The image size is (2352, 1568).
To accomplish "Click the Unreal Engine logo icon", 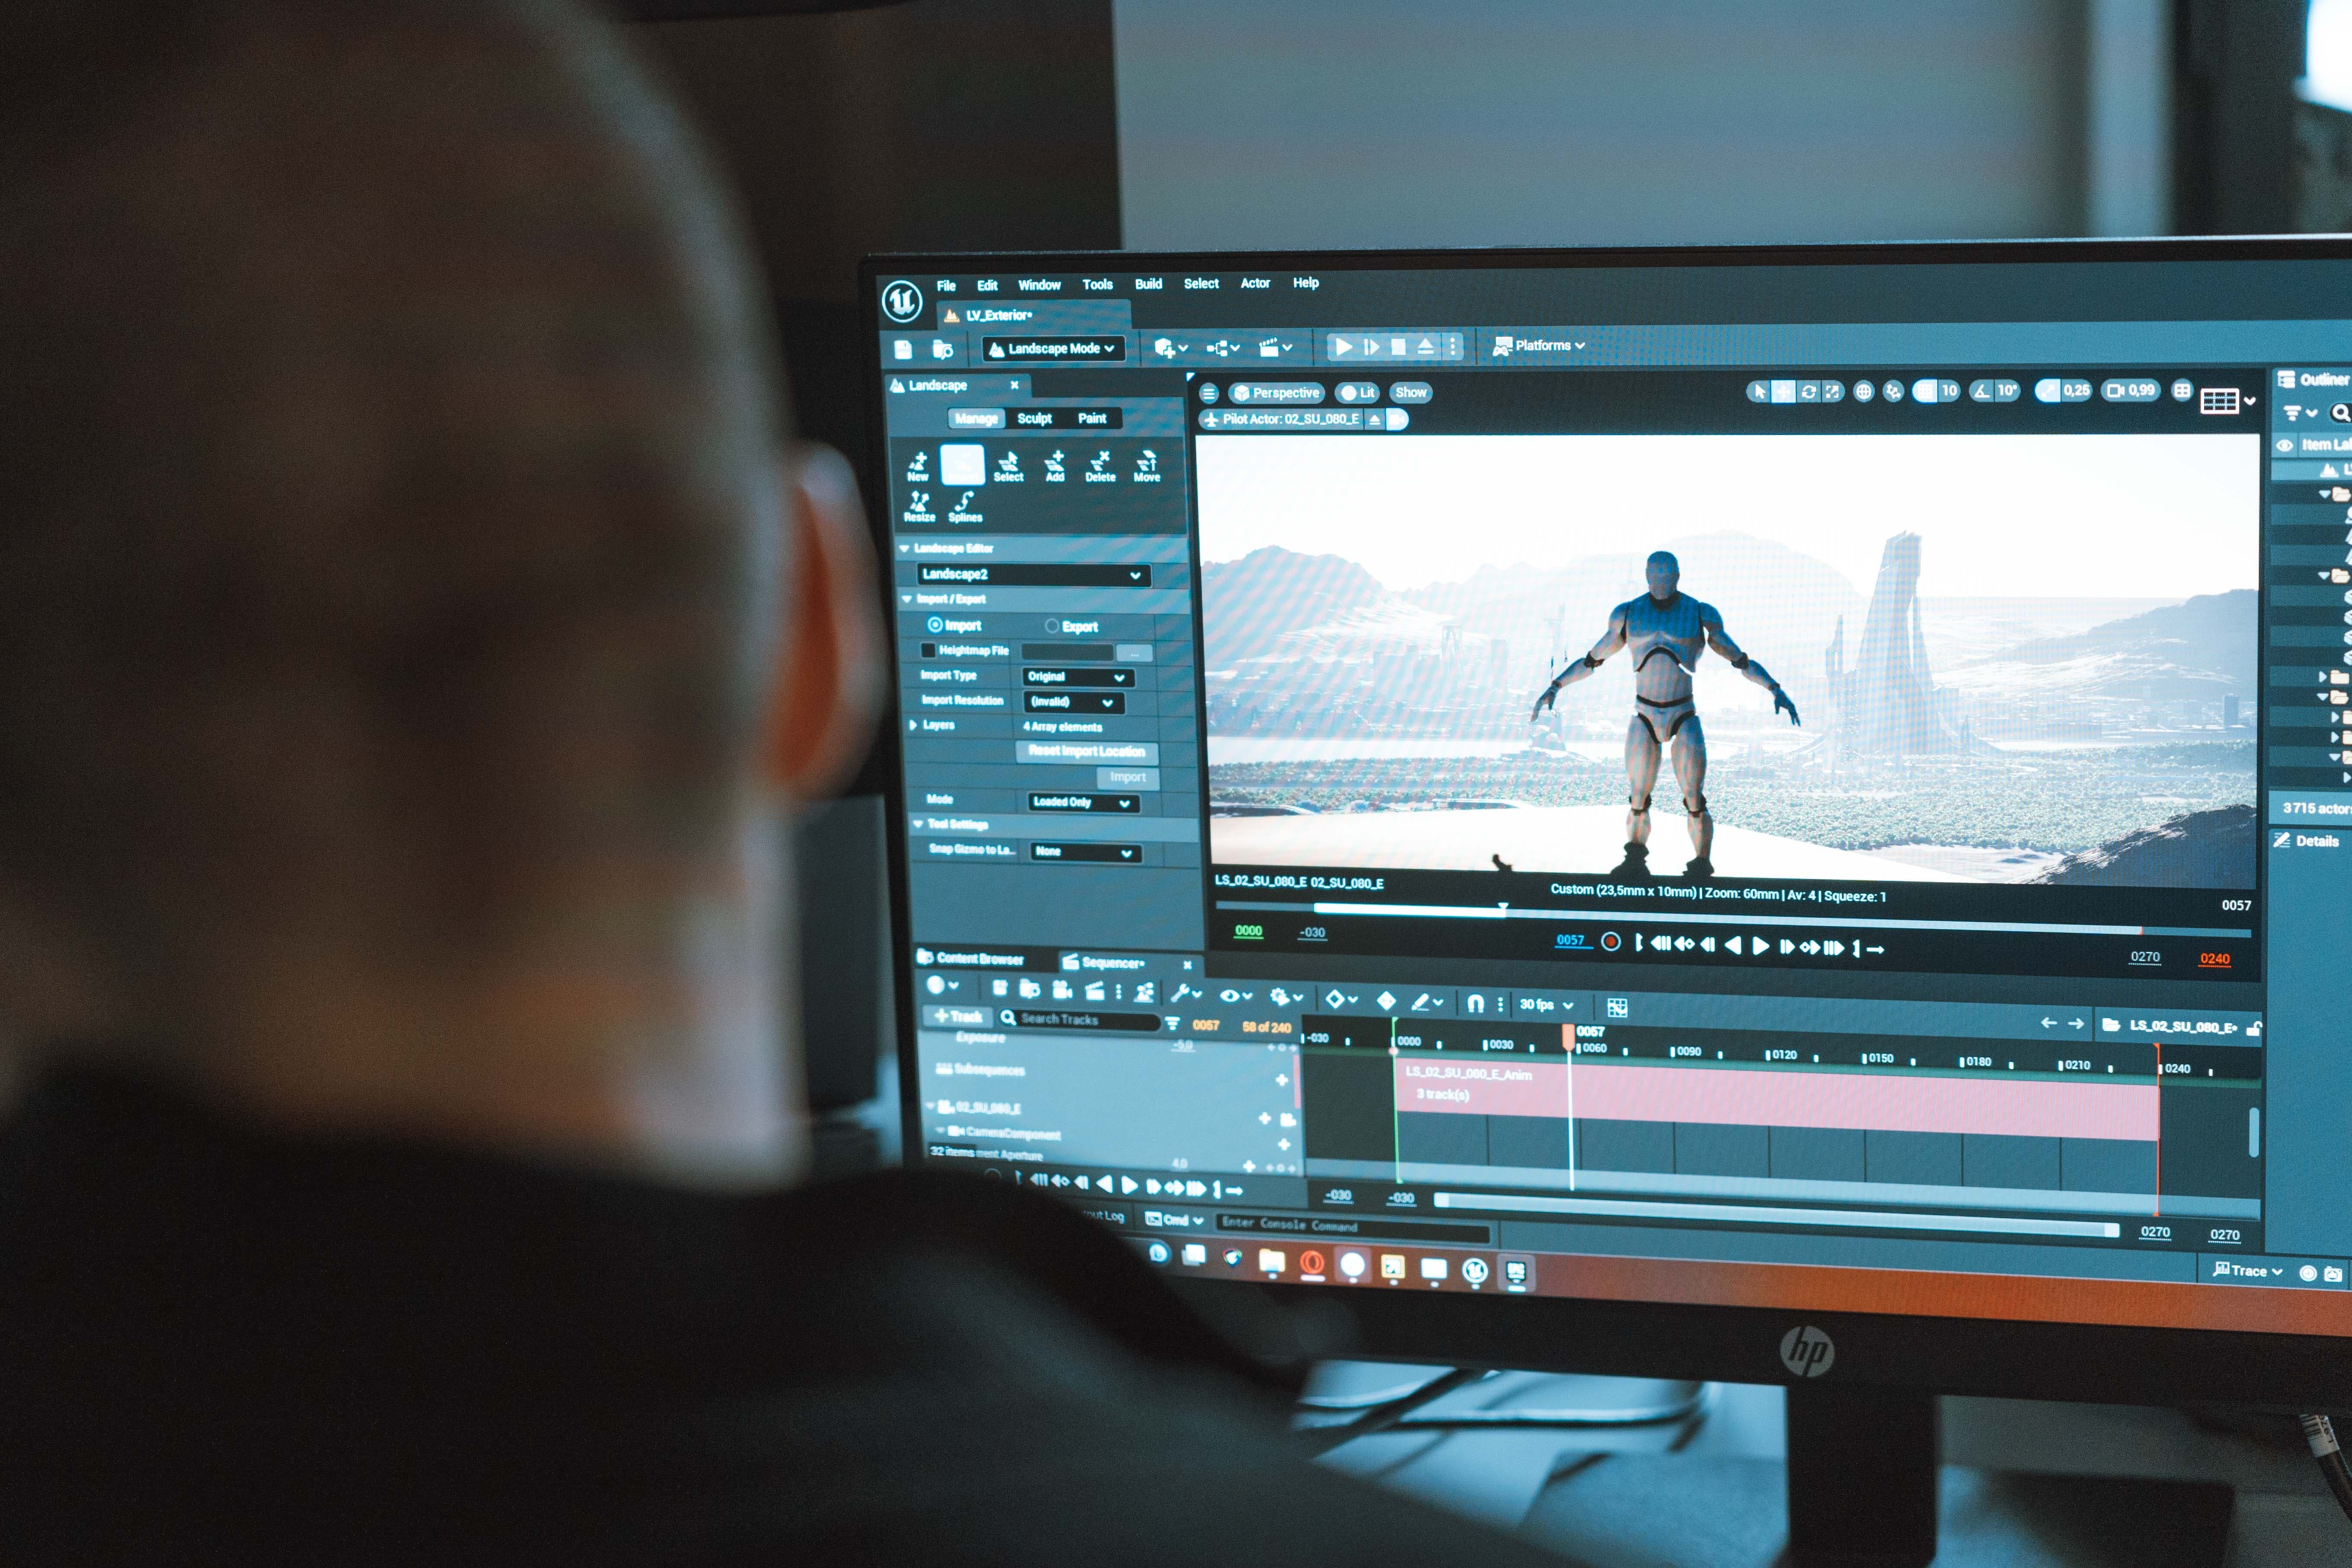I will [x=902, y=301].
